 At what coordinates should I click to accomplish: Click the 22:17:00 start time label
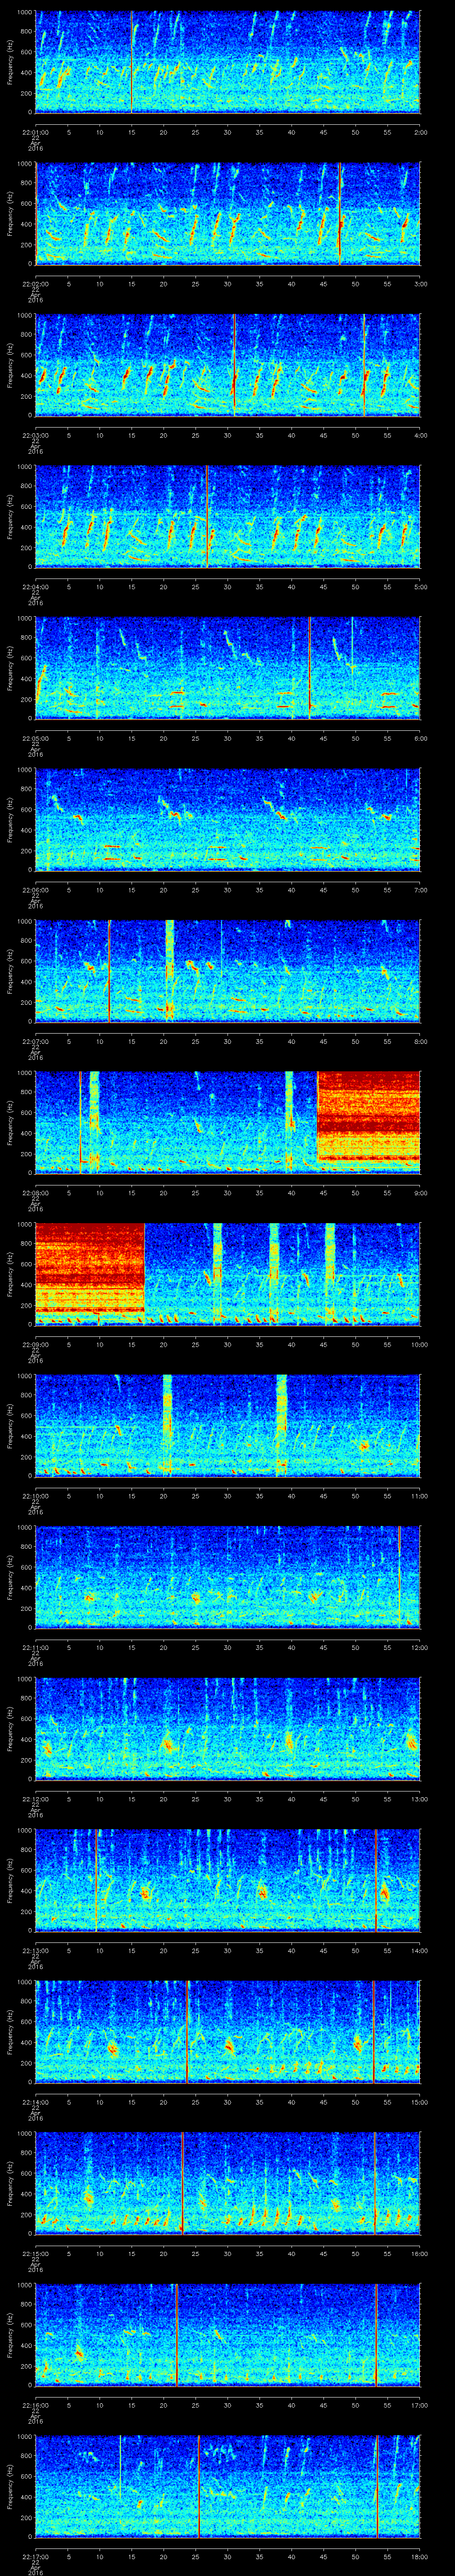pyautogui.click(x=36, y=2556)
